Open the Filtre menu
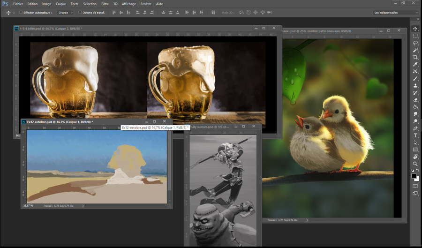The height and width of the screenshot is (248, 422). click(105, 4)
